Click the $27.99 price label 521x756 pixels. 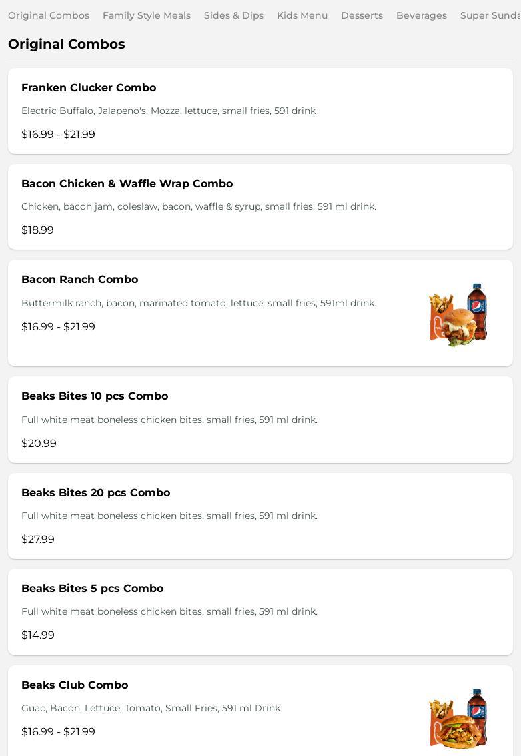(x=38, y=540)
